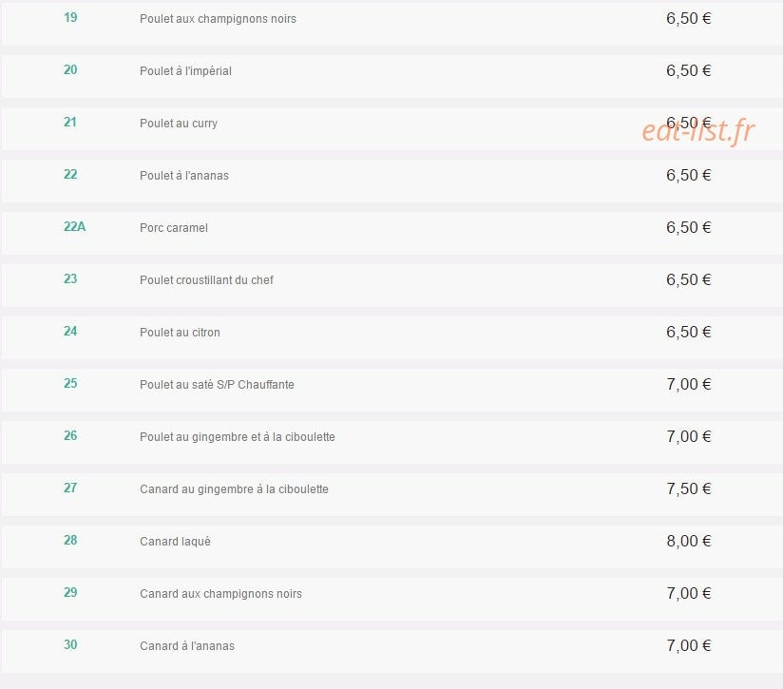Image resolution: width=783 pixels, height=689 pixels.
Task: Click Poulet aux champignons noirs dish
Action: coord(218,19)
